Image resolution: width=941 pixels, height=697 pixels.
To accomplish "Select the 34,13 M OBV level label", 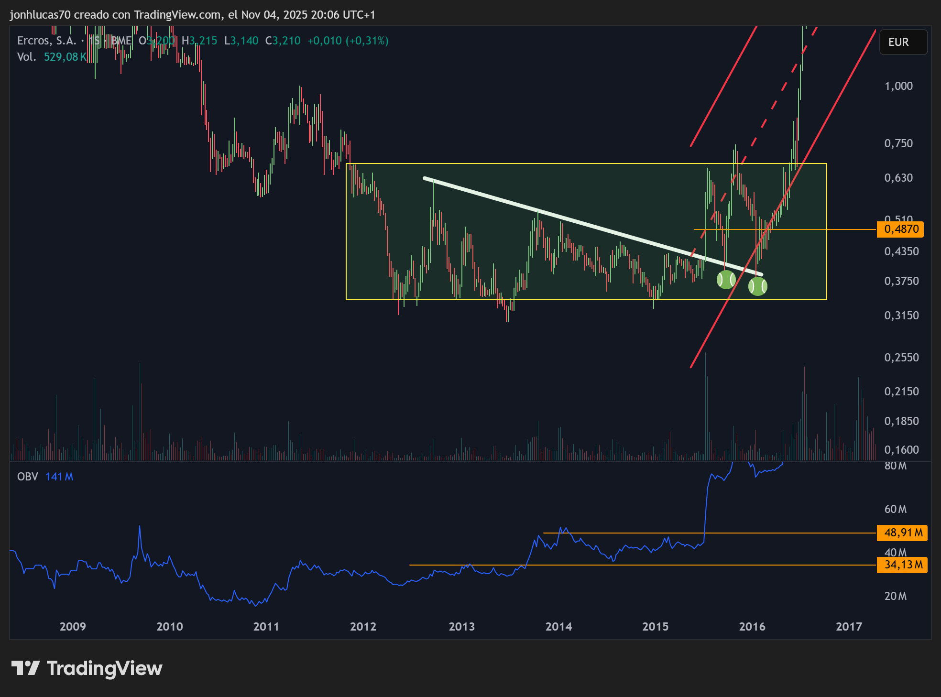I will coord(902,565).
